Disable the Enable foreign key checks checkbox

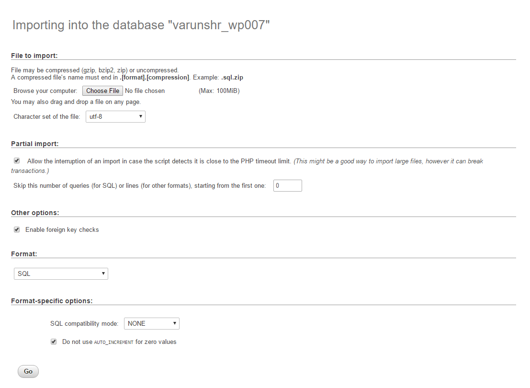point(17,229)
